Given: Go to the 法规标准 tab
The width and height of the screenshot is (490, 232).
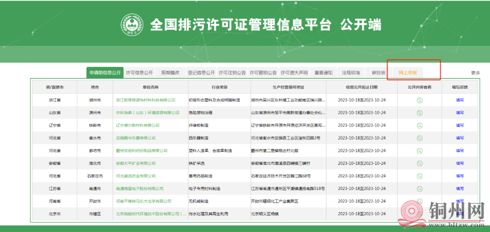Looking at the screenshot, I should coord(351,73).
